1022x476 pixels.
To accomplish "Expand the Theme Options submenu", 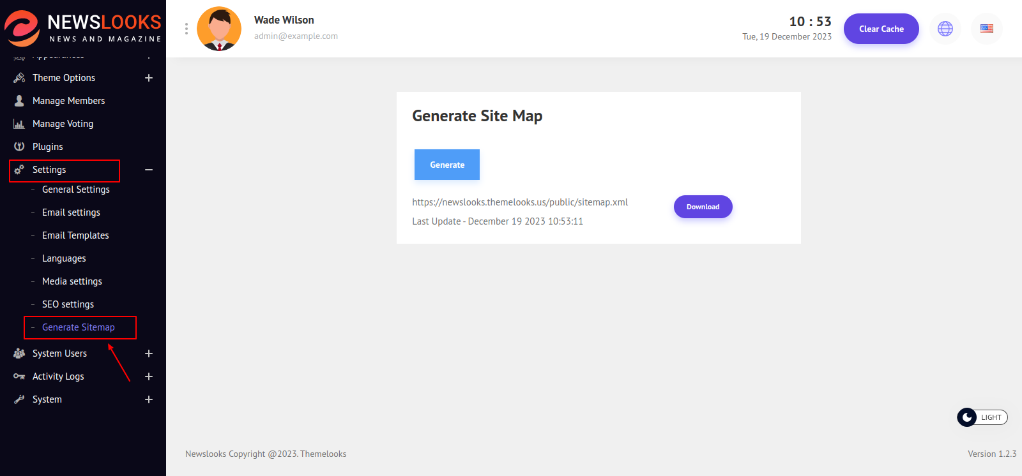I will tap(149, 78).
